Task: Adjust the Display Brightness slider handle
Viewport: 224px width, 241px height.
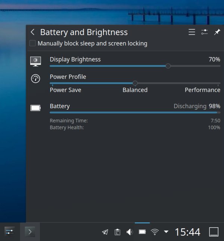Action: click(168, 66)
